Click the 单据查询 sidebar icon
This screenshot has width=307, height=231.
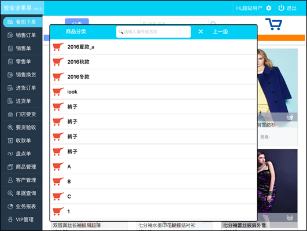tap(10, 193)
